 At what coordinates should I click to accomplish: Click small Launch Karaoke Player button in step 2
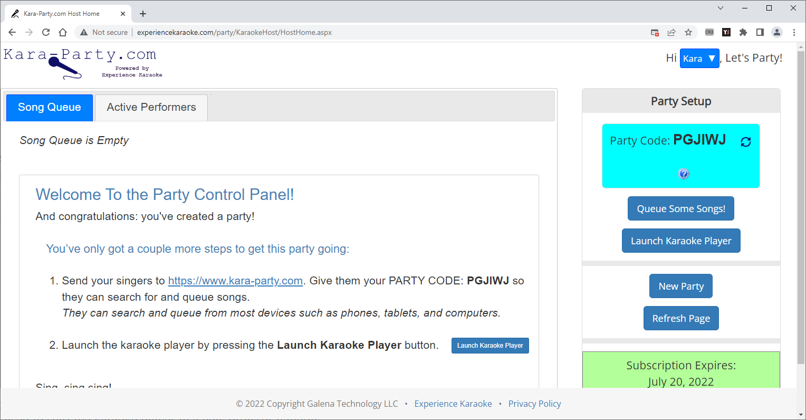[x=490, y=346]
